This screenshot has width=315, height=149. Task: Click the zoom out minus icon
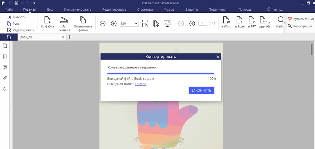[x=102, y=24]
